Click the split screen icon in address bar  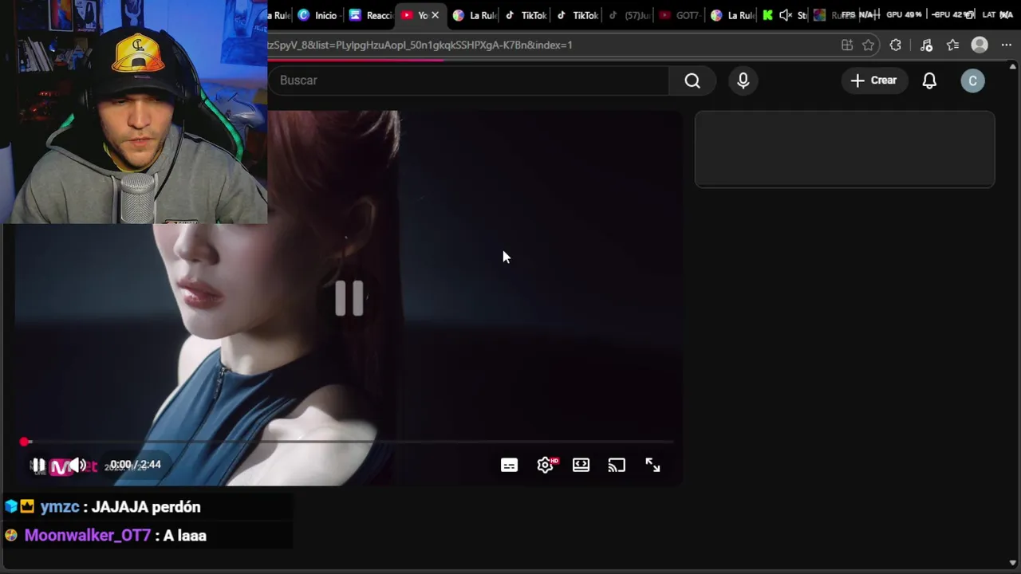click(x=847, y=45)
